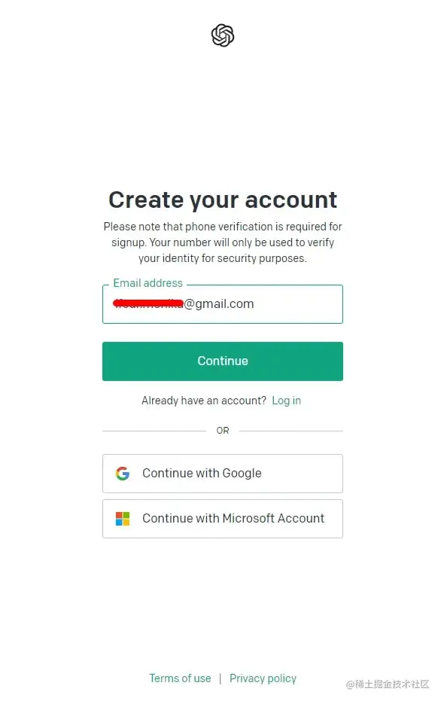The height and width of the screenshot is (704, 444).
Task: Select Continue with Google text
Action: tap(202, 474)
